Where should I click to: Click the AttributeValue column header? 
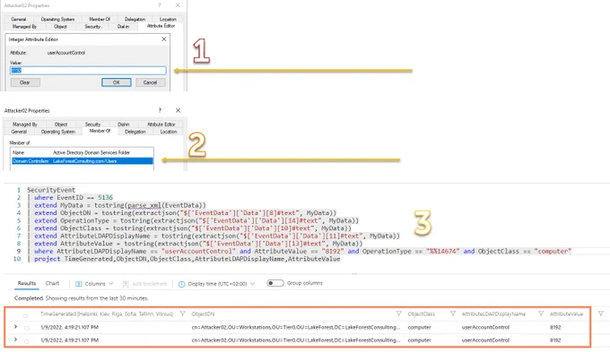click(x=566, y=313)
